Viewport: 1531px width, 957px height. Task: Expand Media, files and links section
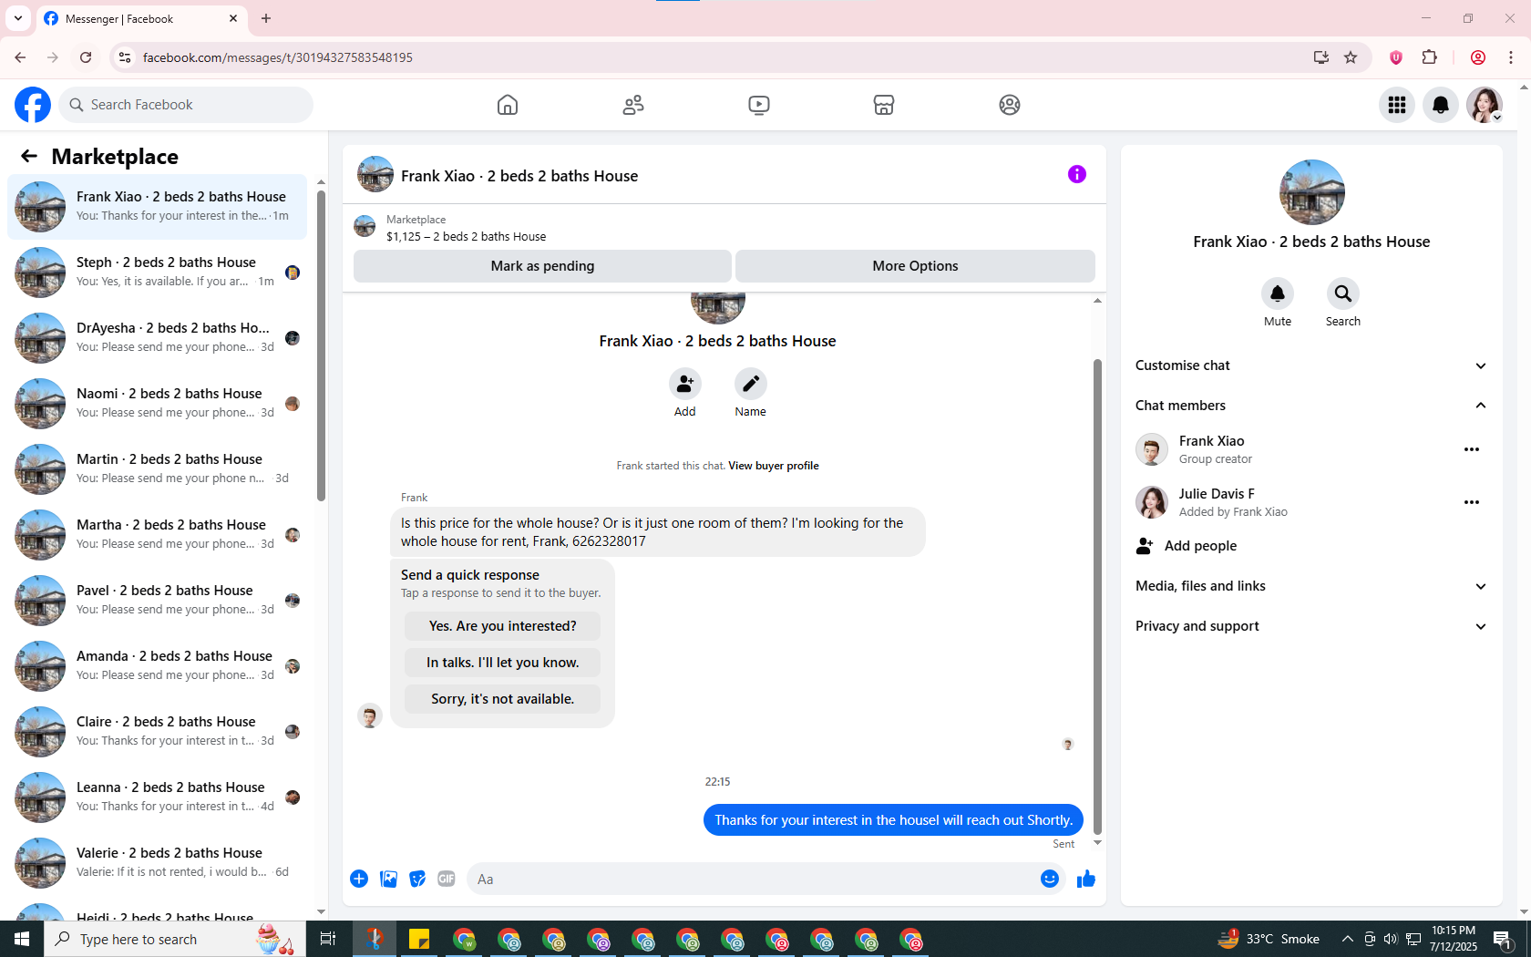click(x=1311, y=586)
